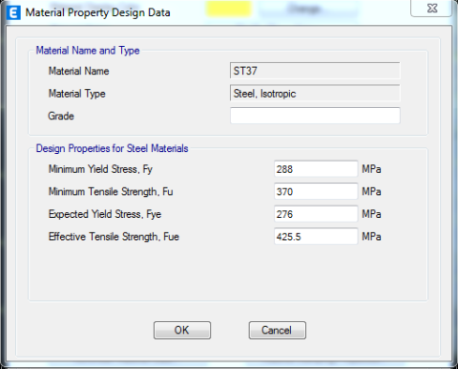This screenshot has width=458, height=369.
Task: Click the MPa unit beside Fy
Action: [371, 169]
